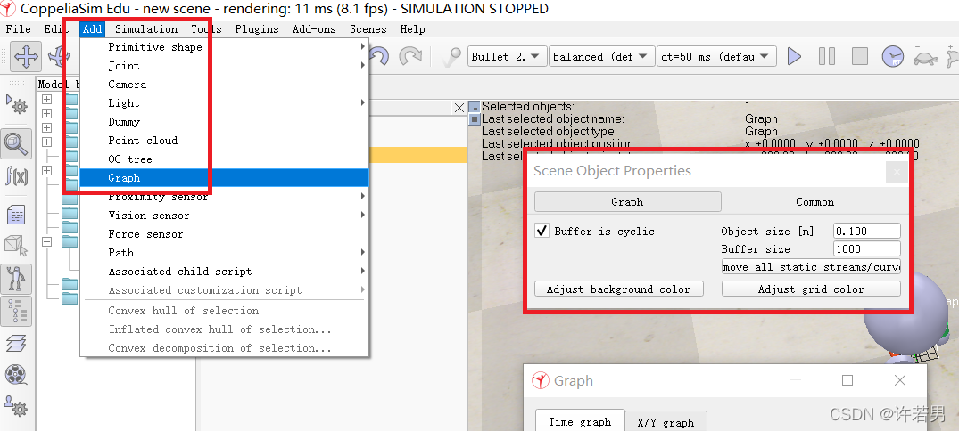Open user settings icon in left toolbar
This screenshot has height=431, width=959.
(17, 405)
